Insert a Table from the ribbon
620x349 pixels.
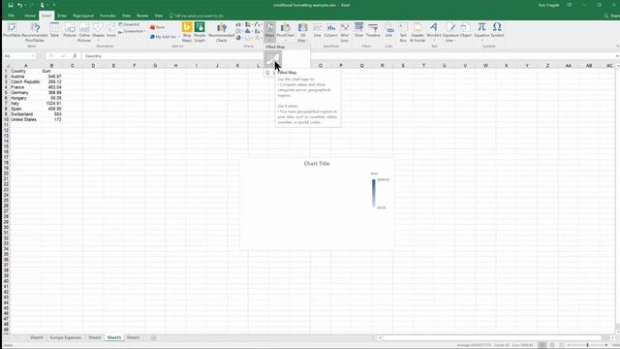pos(54,30)
